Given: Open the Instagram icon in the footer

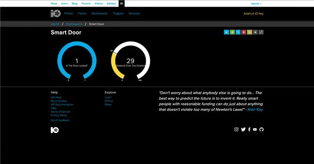Looking at the screenshot, I should tap(236, 129).
